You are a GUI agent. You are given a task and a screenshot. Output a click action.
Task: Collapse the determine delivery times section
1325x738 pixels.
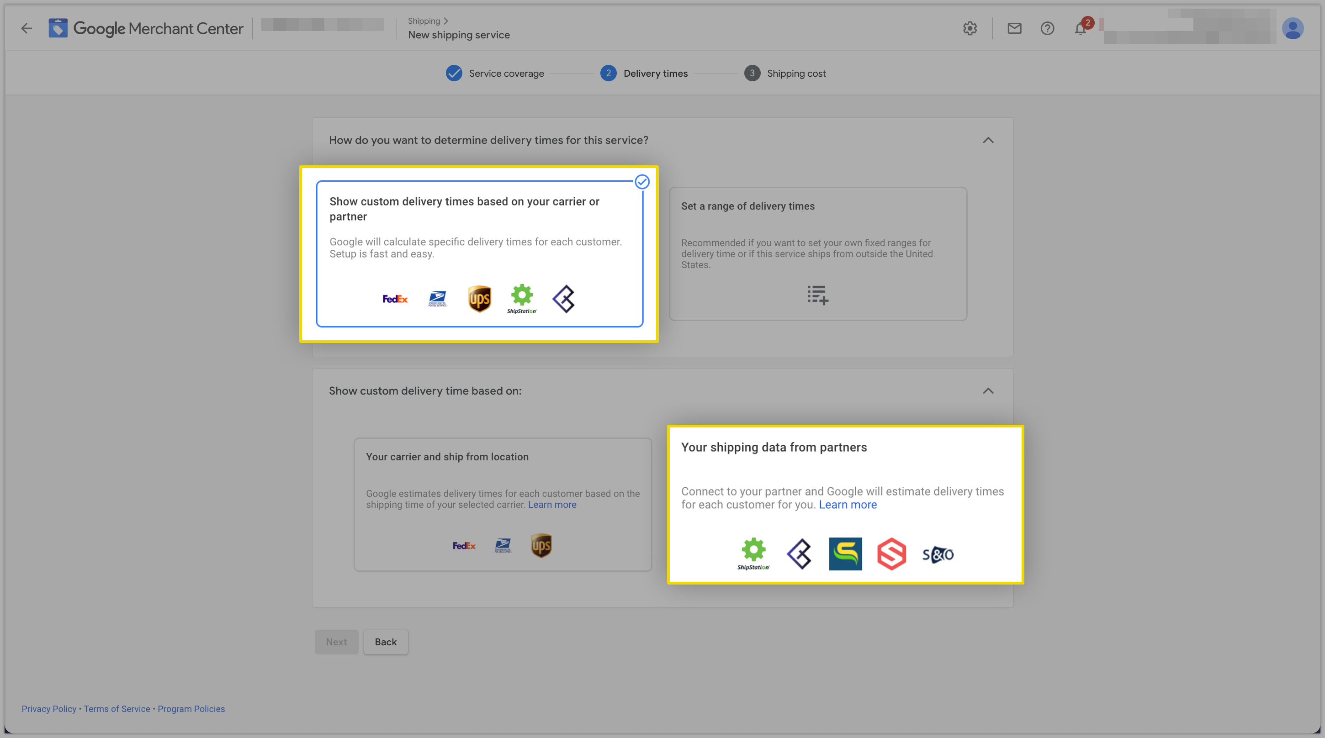pyautogui.click(x=988, y=140)
